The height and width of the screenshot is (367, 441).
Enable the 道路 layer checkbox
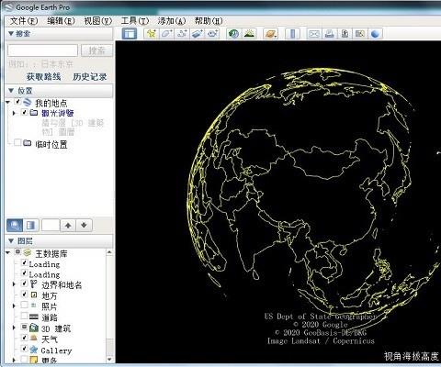point(24,316)
